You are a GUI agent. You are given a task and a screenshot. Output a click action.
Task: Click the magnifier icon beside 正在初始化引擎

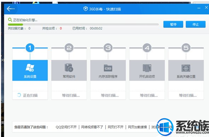[10, 20]
